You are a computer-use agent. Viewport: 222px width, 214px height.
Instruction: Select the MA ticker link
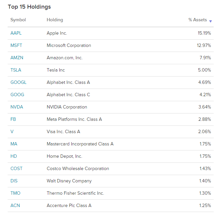pos(14,144)
